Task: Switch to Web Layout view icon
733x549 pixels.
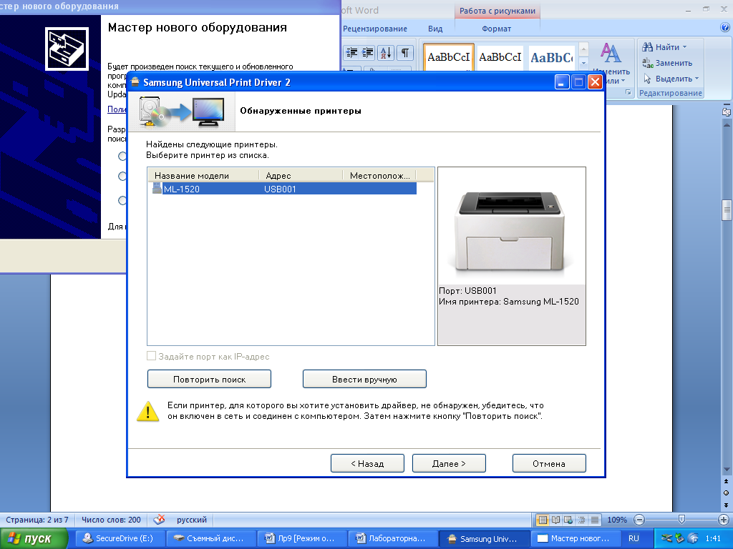Action: point(568,520)
